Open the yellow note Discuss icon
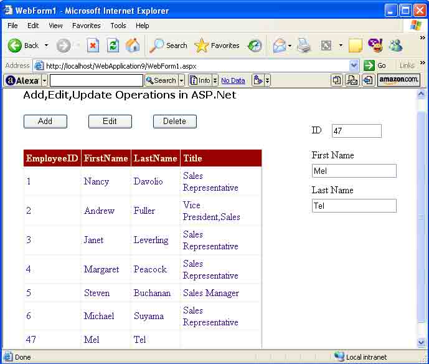The height and width of the screenshot is (364, 429). click(x=355, y=45)
